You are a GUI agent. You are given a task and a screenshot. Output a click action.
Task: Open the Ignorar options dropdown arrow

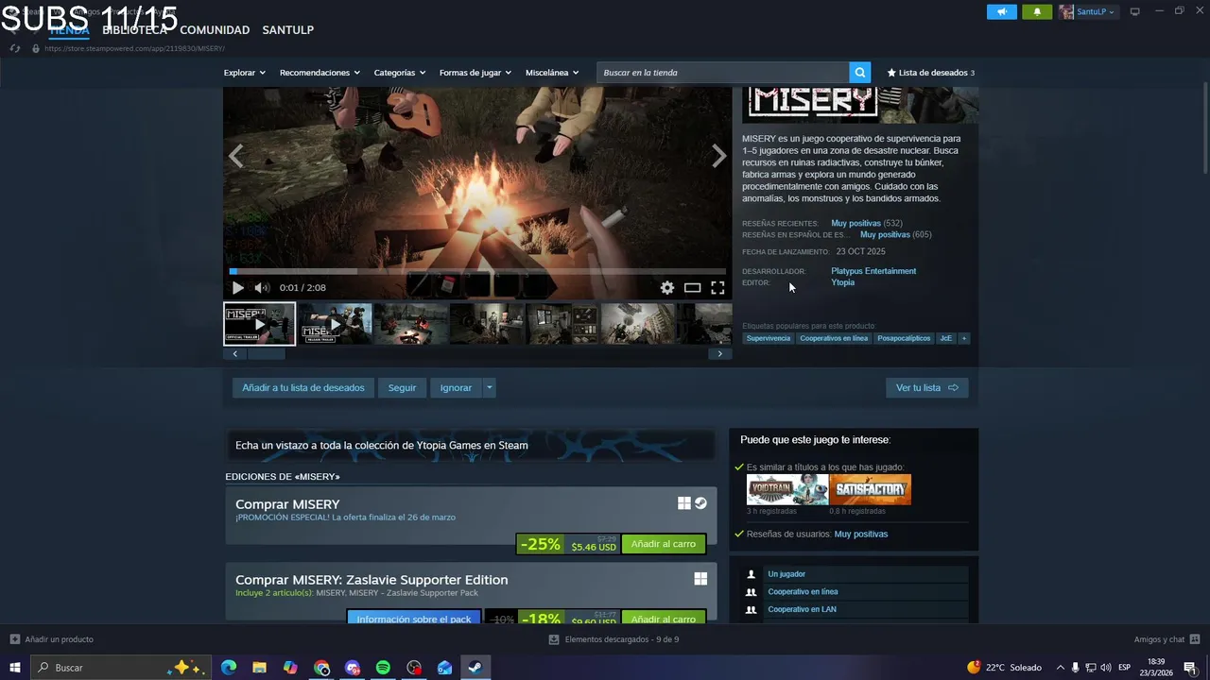[489, 387]
